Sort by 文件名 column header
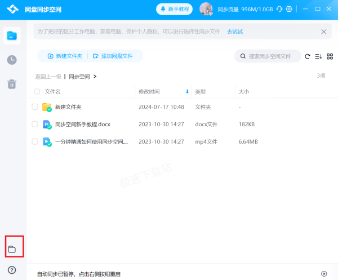 (x=52, y=92)
